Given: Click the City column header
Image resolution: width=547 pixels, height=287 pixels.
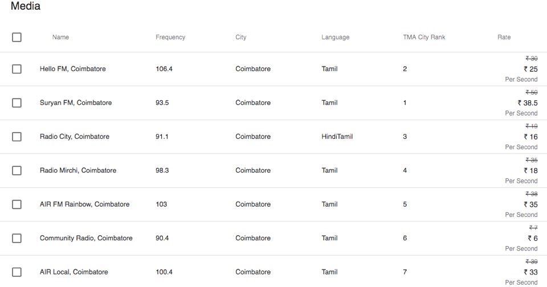Looking at the screenshot, I should coord(241,37).
